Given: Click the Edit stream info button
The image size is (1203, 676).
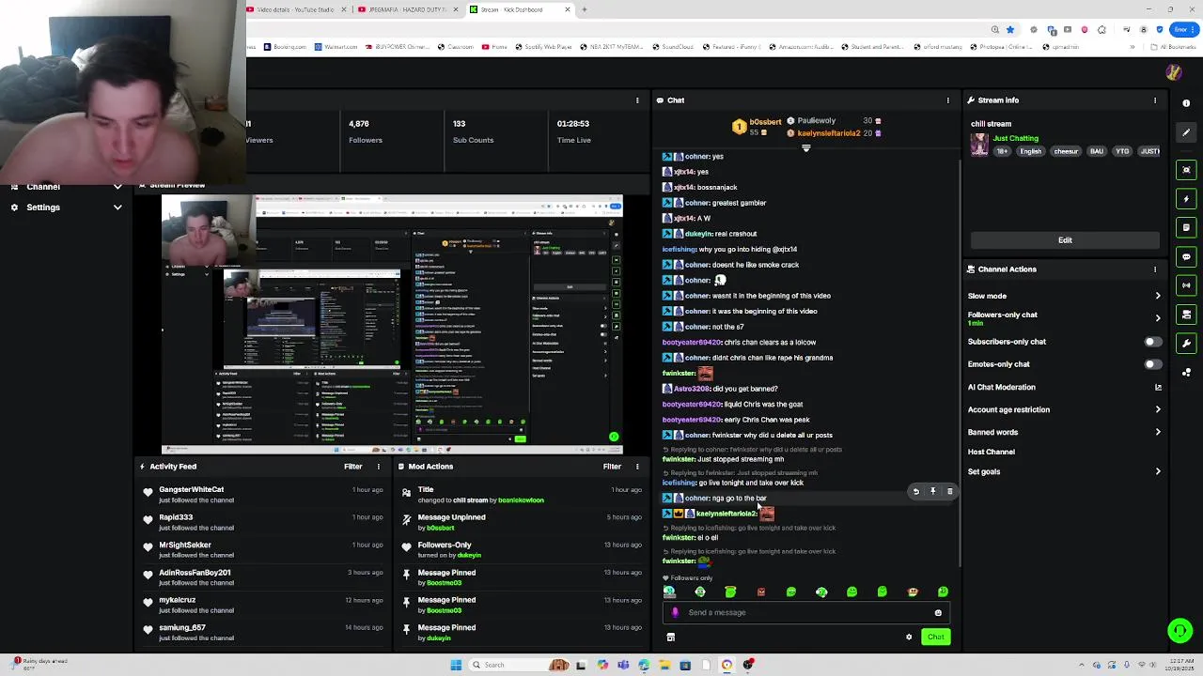Looking at the screenshot, I should click(x=1065, y=240).
